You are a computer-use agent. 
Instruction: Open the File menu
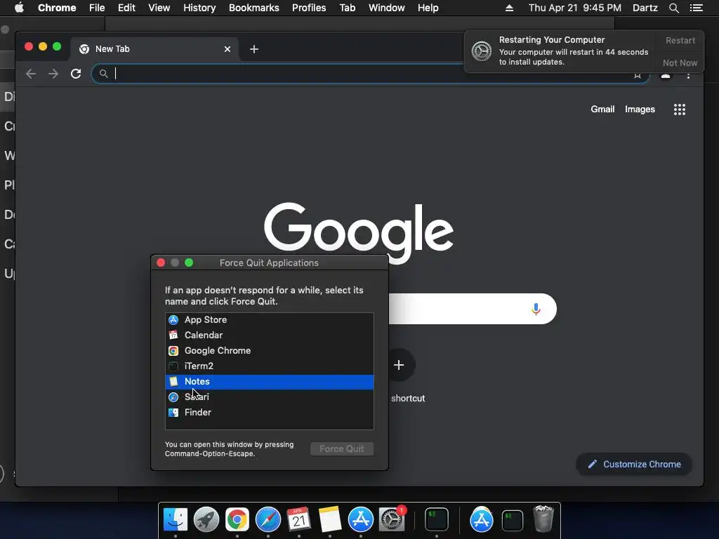[x=97, y=8]
